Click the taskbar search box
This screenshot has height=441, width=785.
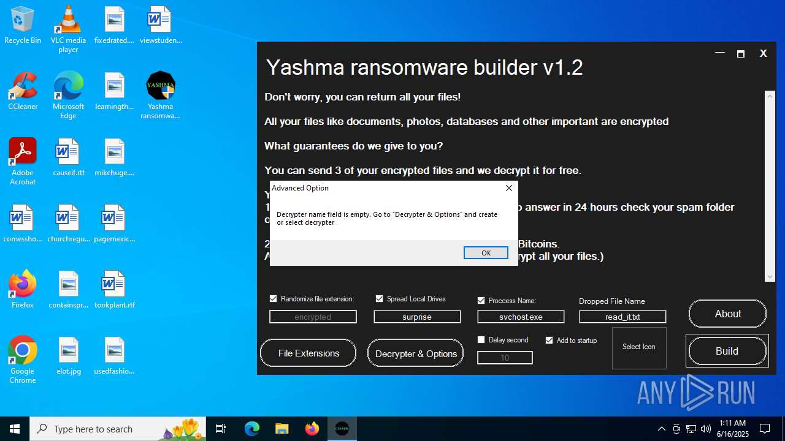(x=118, y=429)
